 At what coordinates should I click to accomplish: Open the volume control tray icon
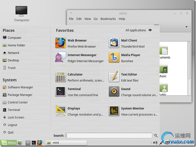click(155, 143)
